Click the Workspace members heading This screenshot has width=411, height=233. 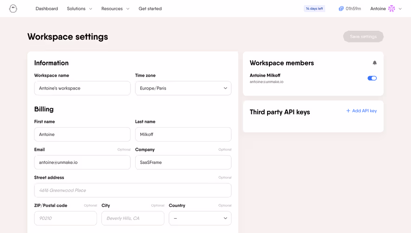(x=282, y=63)
